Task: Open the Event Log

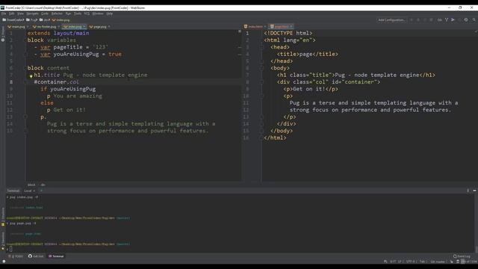Action: pyautogui.click(x=462, y=256)
